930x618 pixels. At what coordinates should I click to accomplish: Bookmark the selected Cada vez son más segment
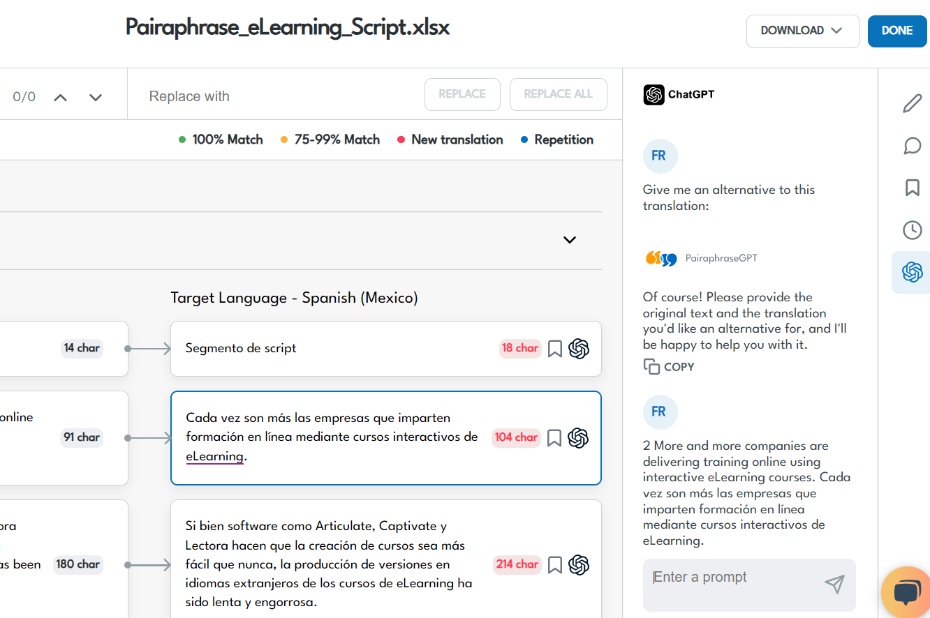point(554,437)
